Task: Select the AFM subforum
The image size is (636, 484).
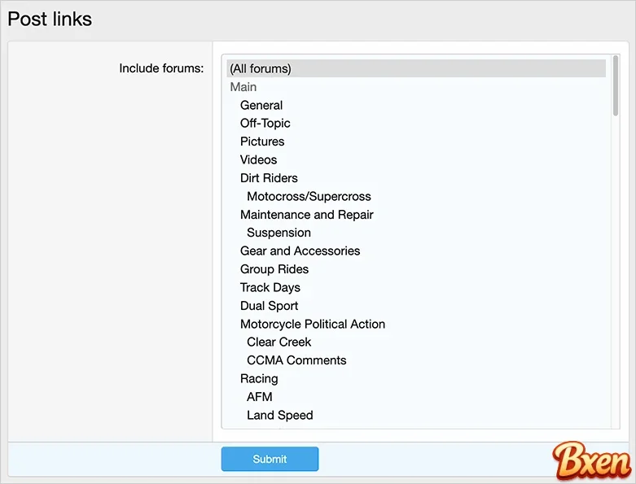Action: point(260,397)
